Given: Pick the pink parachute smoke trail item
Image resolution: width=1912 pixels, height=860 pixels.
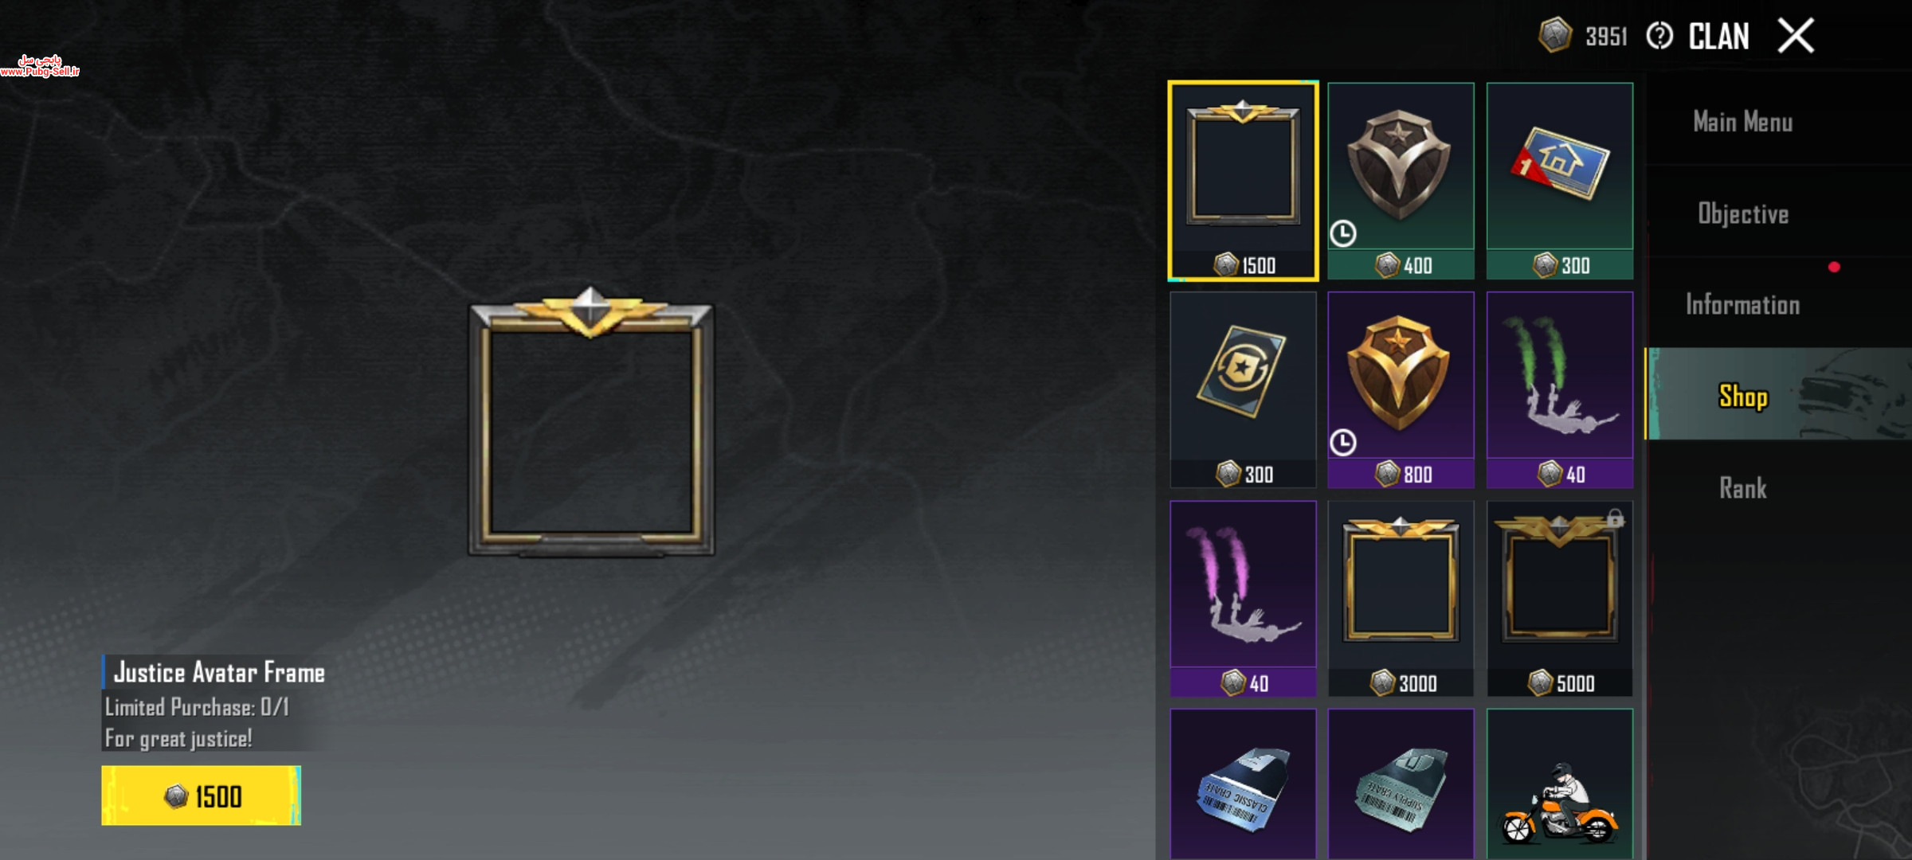Looking at the screenshot, I should 1243,599.
